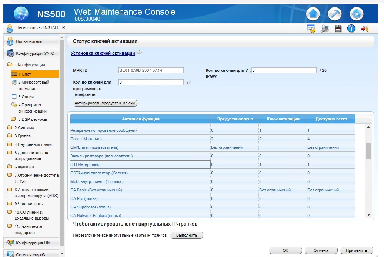Click arrow icon next to Установка ключей активации

[139, 52]
